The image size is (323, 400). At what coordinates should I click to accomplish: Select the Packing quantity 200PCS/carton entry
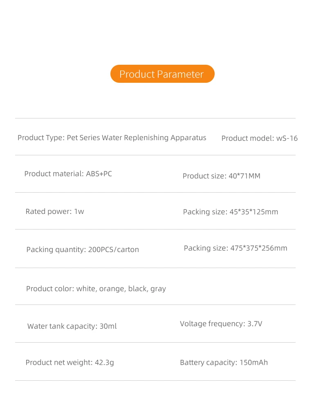point(83,250)
